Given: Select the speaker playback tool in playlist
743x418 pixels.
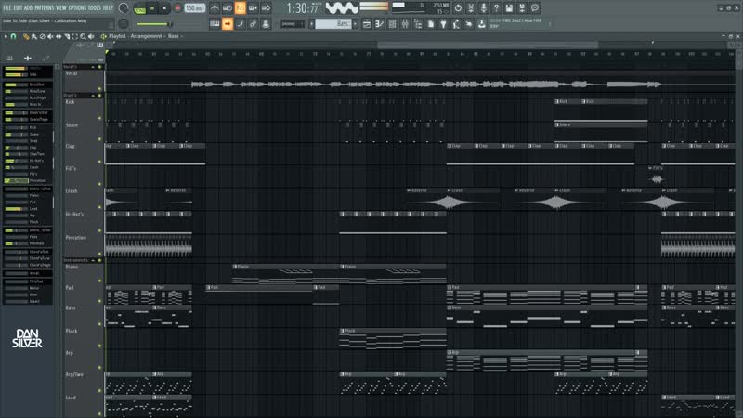Looking at the screenshot, I should pos(91,36).
